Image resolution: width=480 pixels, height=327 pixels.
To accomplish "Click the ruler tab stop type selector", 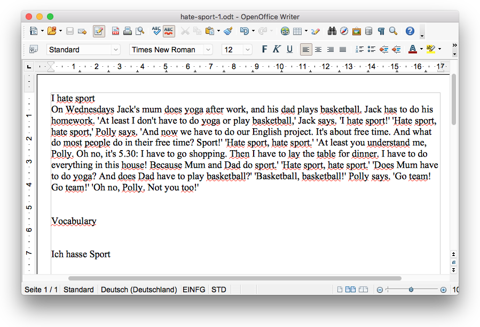I will coord(29,66).
